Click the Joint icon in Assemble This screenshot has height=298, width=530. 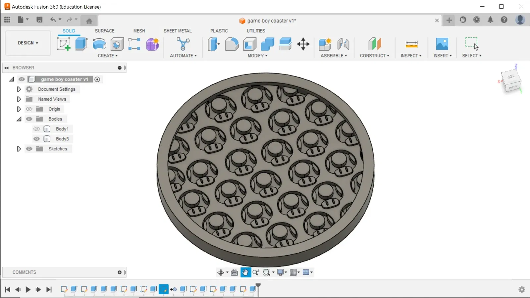(343, 44)
